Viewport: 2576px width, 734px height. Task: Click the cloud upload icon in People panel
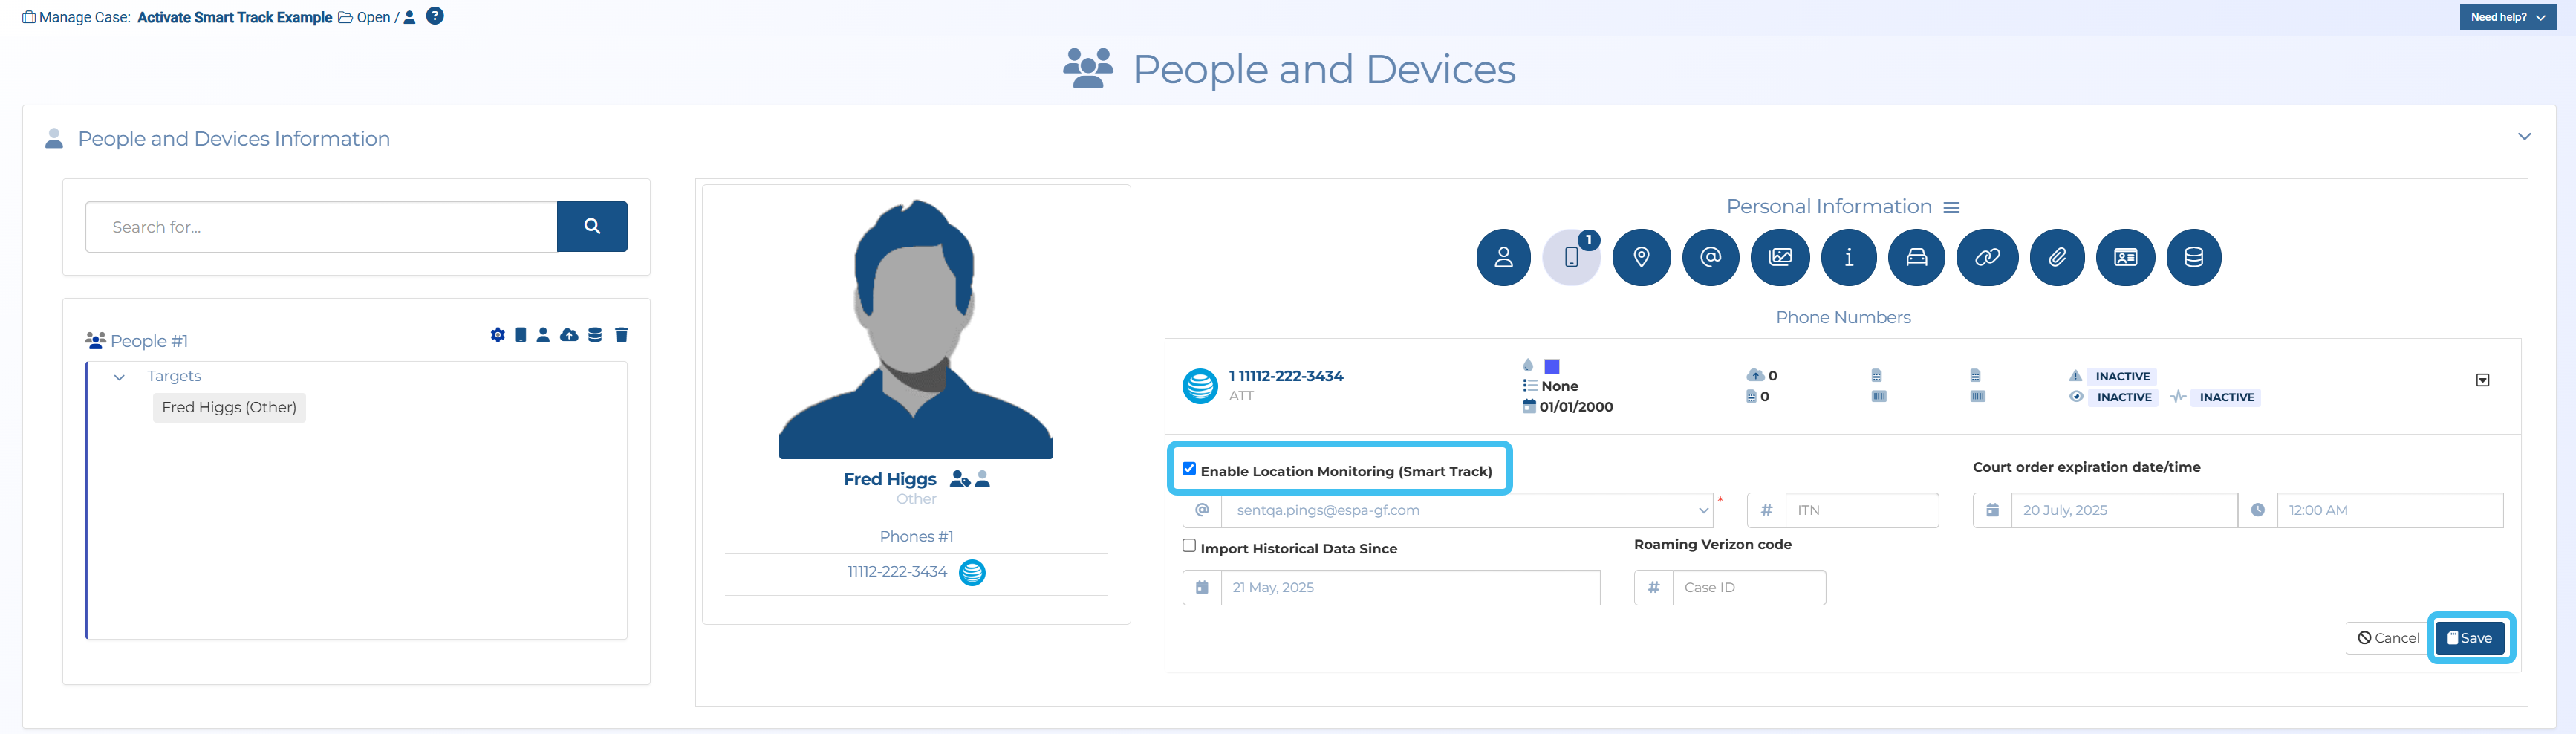click(x=569, y=335)
